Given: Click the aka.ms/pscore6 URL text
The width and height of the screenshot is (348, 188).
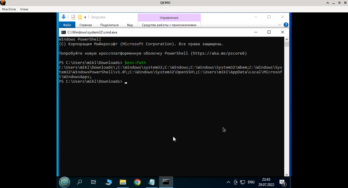Looking at the screenshot, I should pyautogui.click(x=219, y=53).
